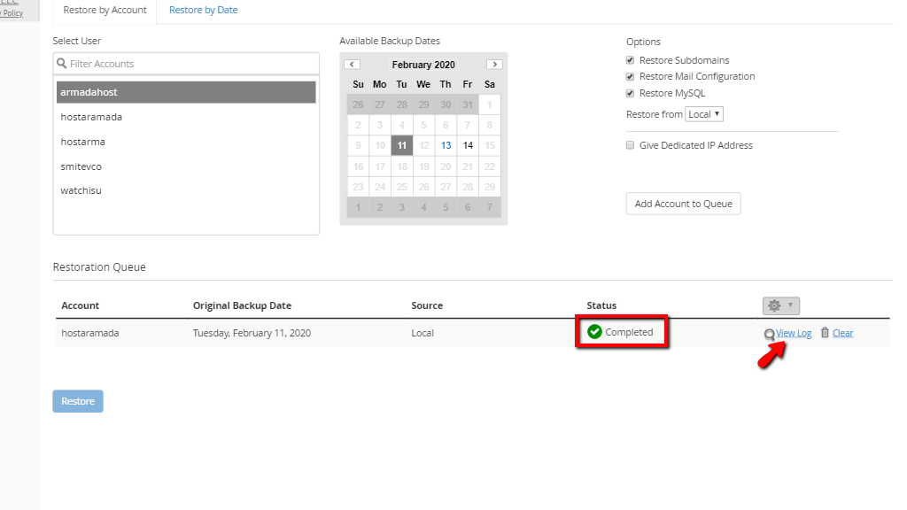Click the Clear link in the queue row

click(x=843, y=333)
